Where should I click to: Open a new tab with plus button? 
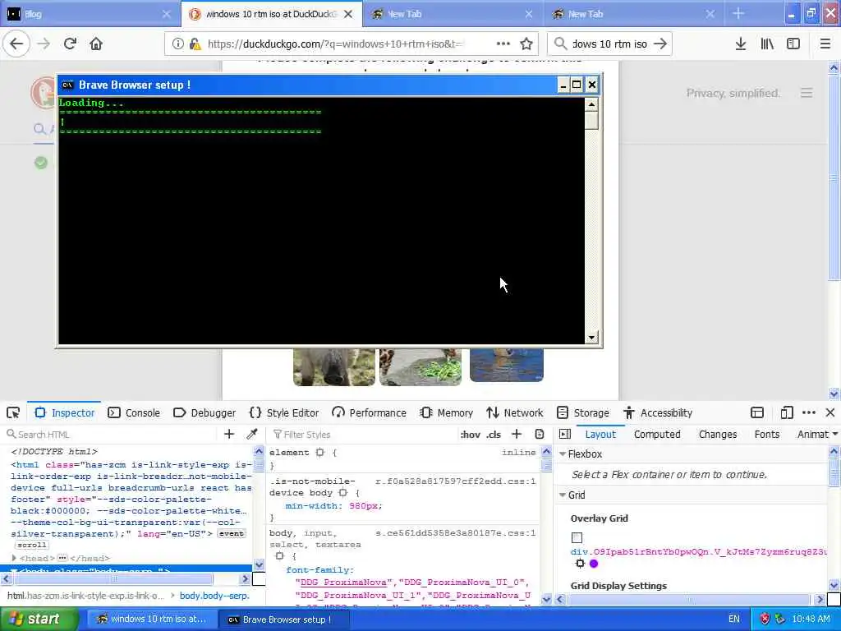tap(738, 14)
